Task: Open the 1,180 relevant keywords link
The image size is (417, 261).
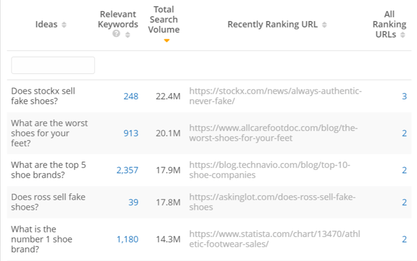Action: point(128,239)
